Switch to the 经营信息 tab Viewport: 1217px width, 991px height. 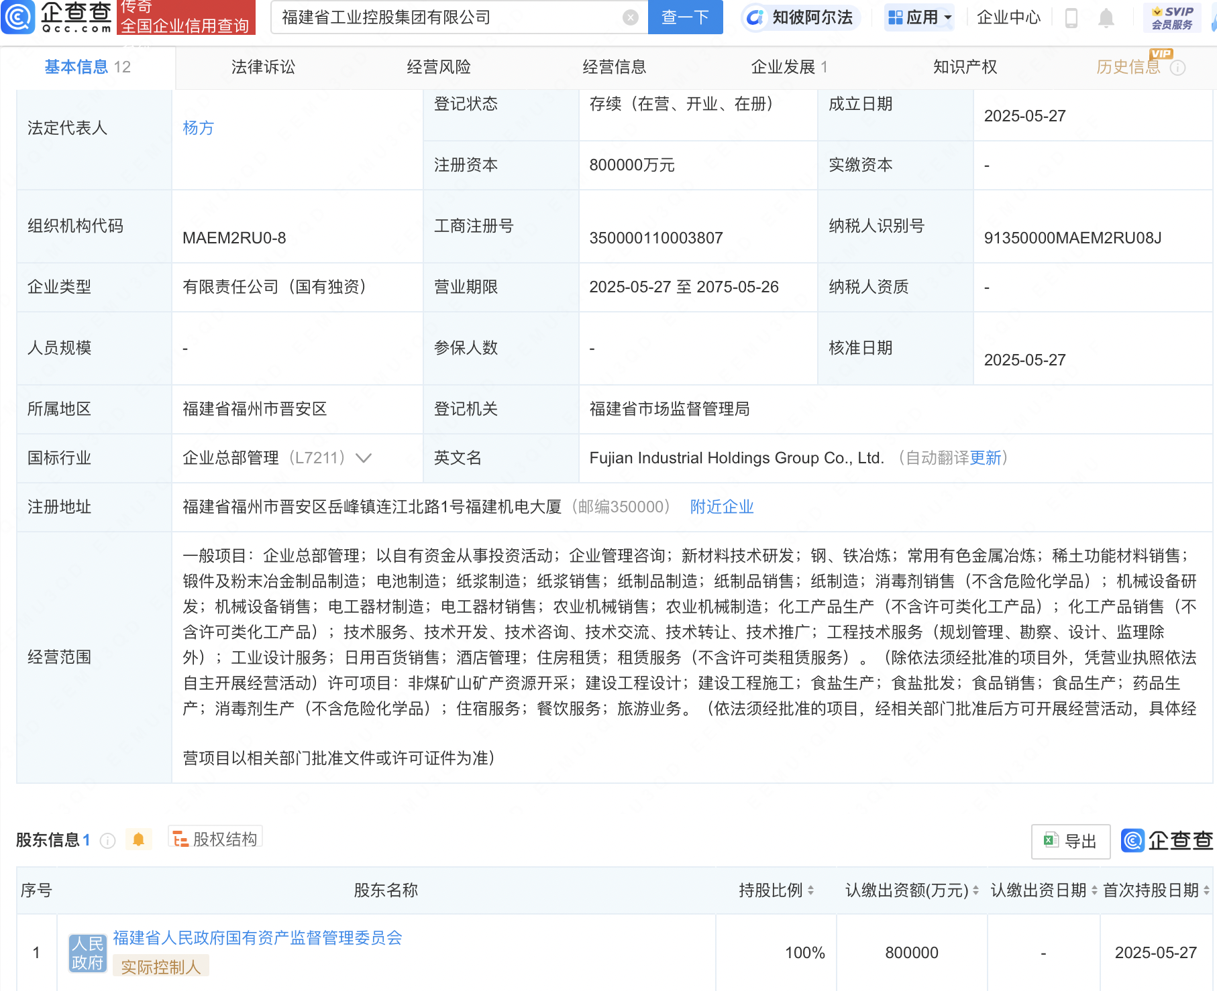pos(614,67)
